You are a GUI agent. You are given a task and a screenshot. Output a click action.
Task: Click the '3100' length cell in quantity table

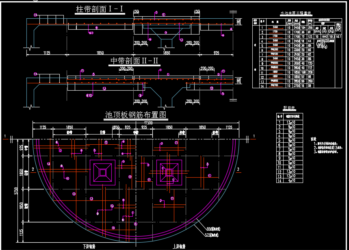tap(297, 54)
